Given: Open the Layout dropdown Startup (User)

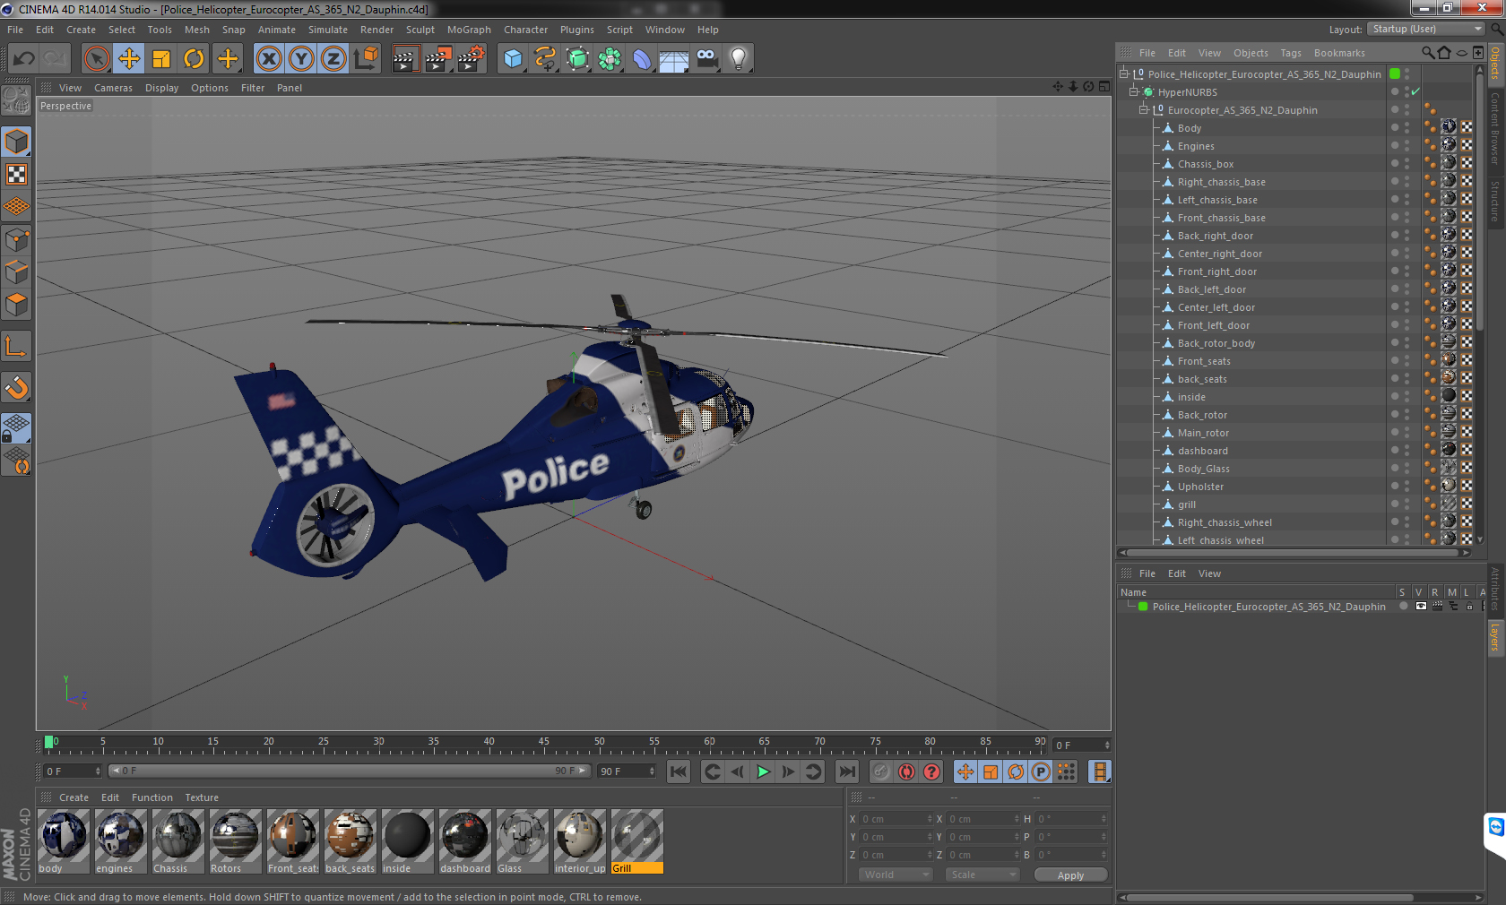Looking at the screenshot, I should pos(1426,30).
